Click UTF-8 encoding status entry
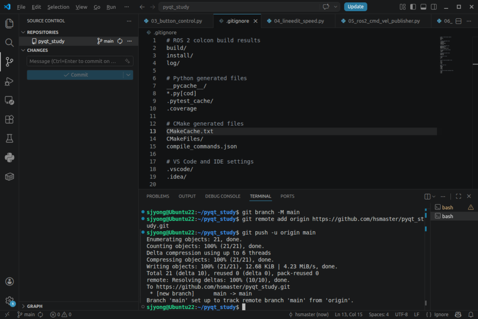Viewport: 478px width, 319px height. [x=401, y=314]
